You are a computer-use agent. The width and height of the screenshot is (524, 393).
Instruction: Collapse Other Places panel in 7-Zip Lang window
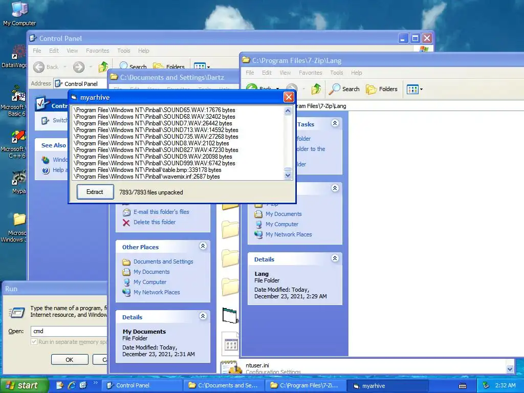(335, 188)
